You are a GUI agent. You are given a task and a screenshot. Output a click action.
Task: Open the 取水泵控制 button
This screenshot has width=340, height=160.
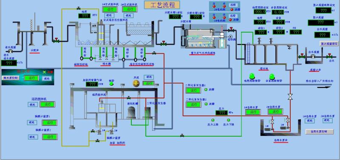click(x=10, y=78)
